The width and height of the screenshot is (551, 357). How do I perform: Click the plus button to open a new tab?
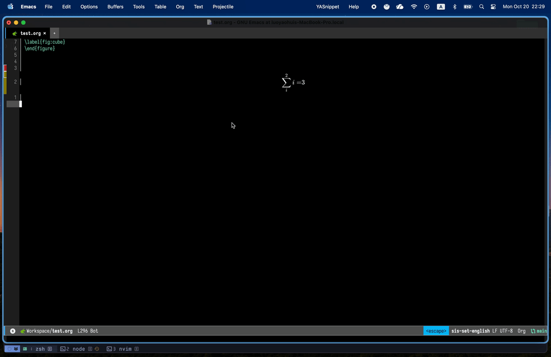point(54,33)
